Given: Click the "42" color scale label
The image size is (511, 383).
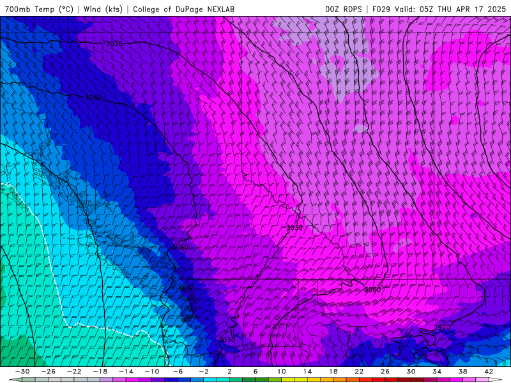Looking at the screenshot, I should pyautogui.click(x=489, y=372).
